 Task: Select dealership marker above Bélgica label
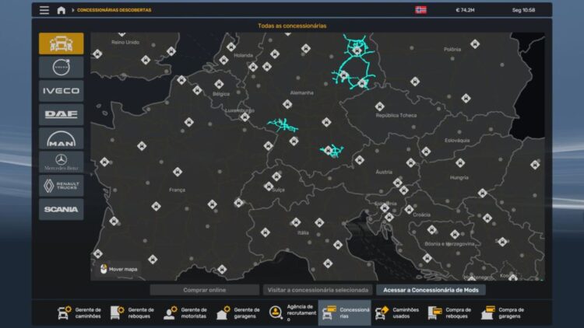(x=219, y=84)
